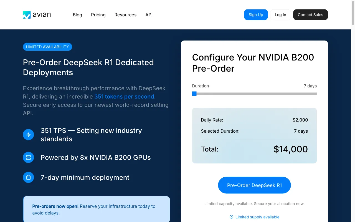This screenshot has width=355, height=222.
Task: Click Limited capacity available notice text
Action: (254, 204)
